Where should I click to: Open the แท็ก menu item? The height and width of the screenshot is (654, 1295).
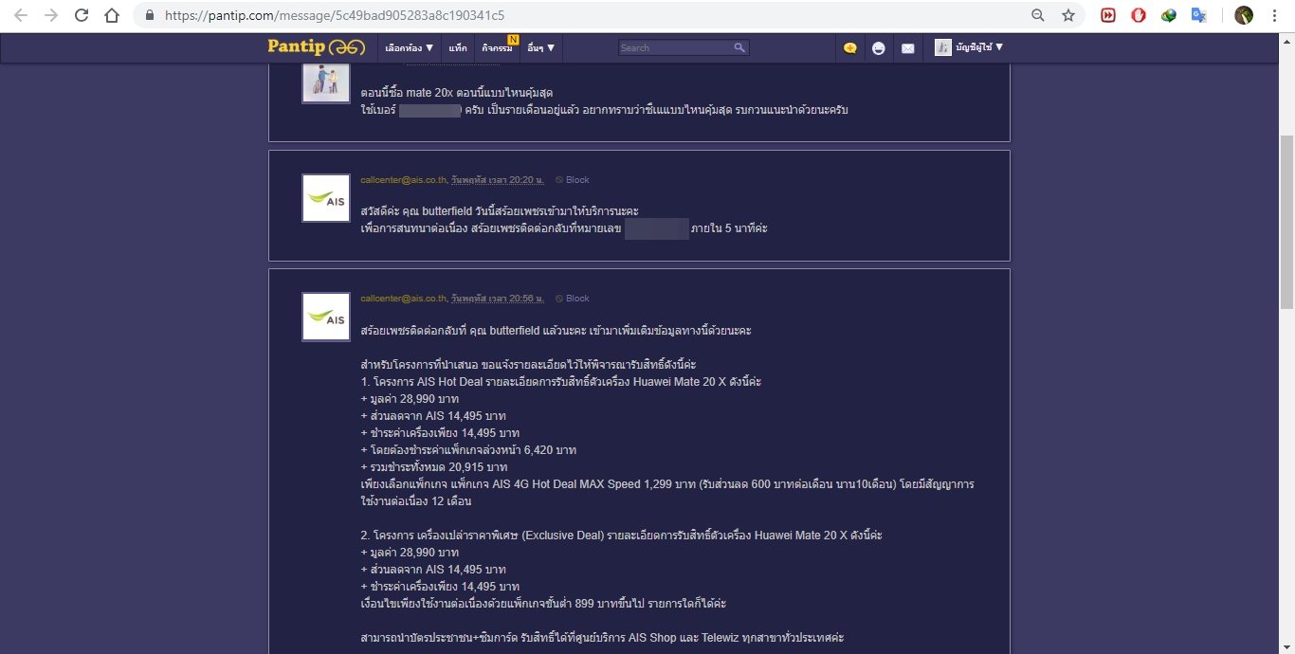point(458,47)
